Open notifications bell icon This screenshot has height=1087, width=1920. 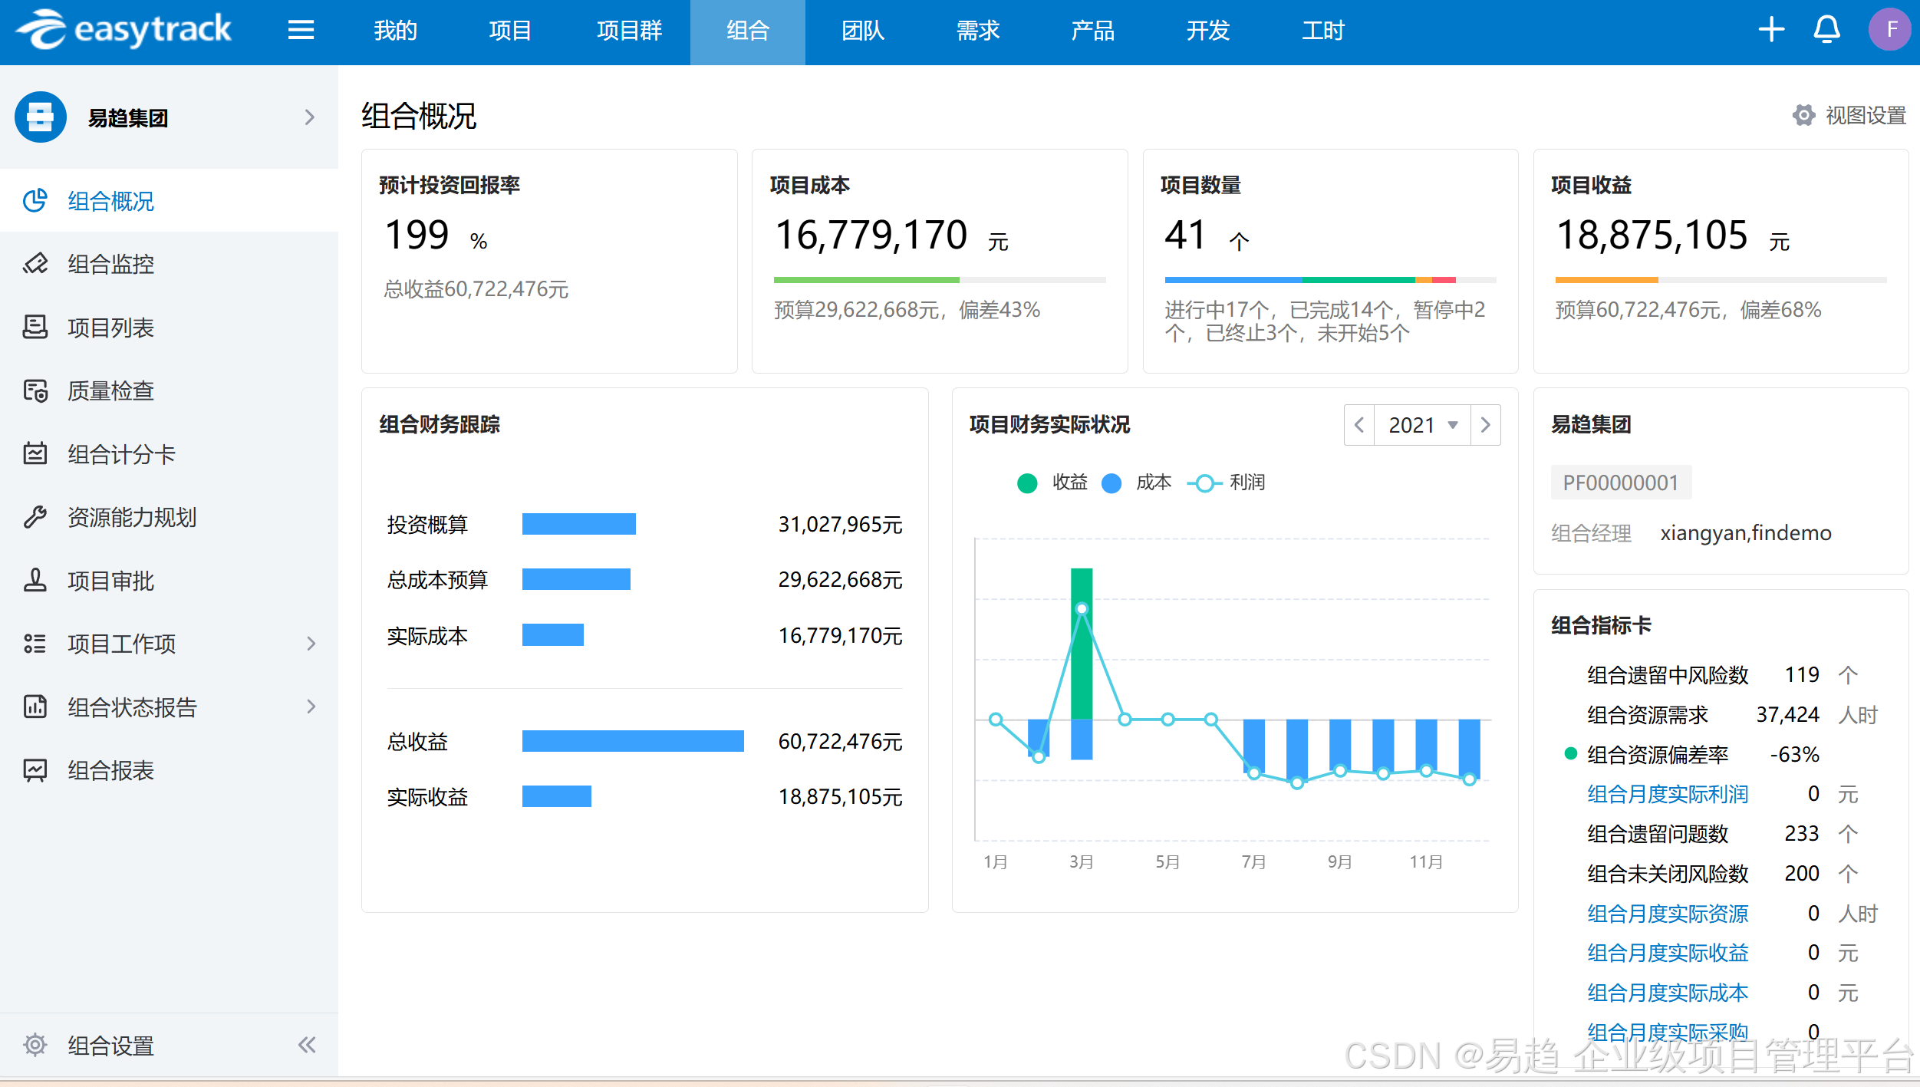(1826, 31)
